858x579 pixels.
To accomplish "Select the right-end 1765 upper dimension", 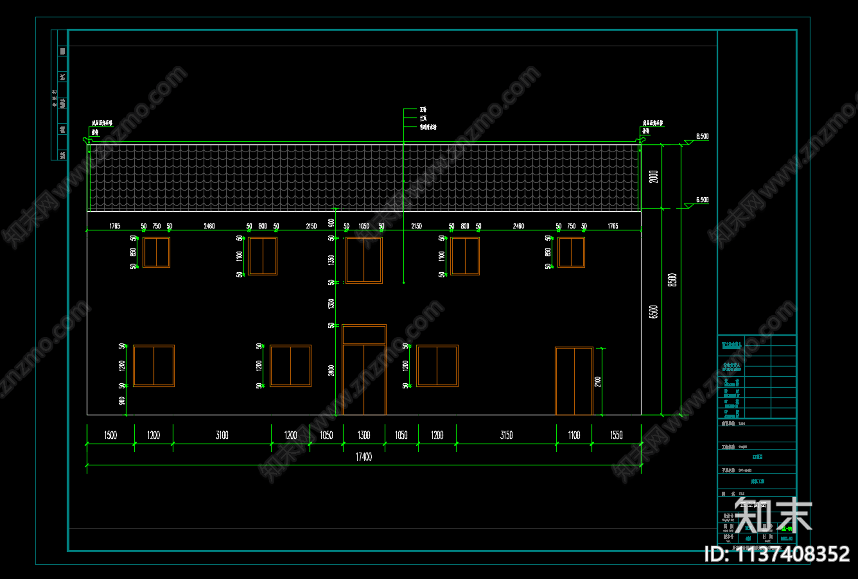I will (x=613, y=226).
